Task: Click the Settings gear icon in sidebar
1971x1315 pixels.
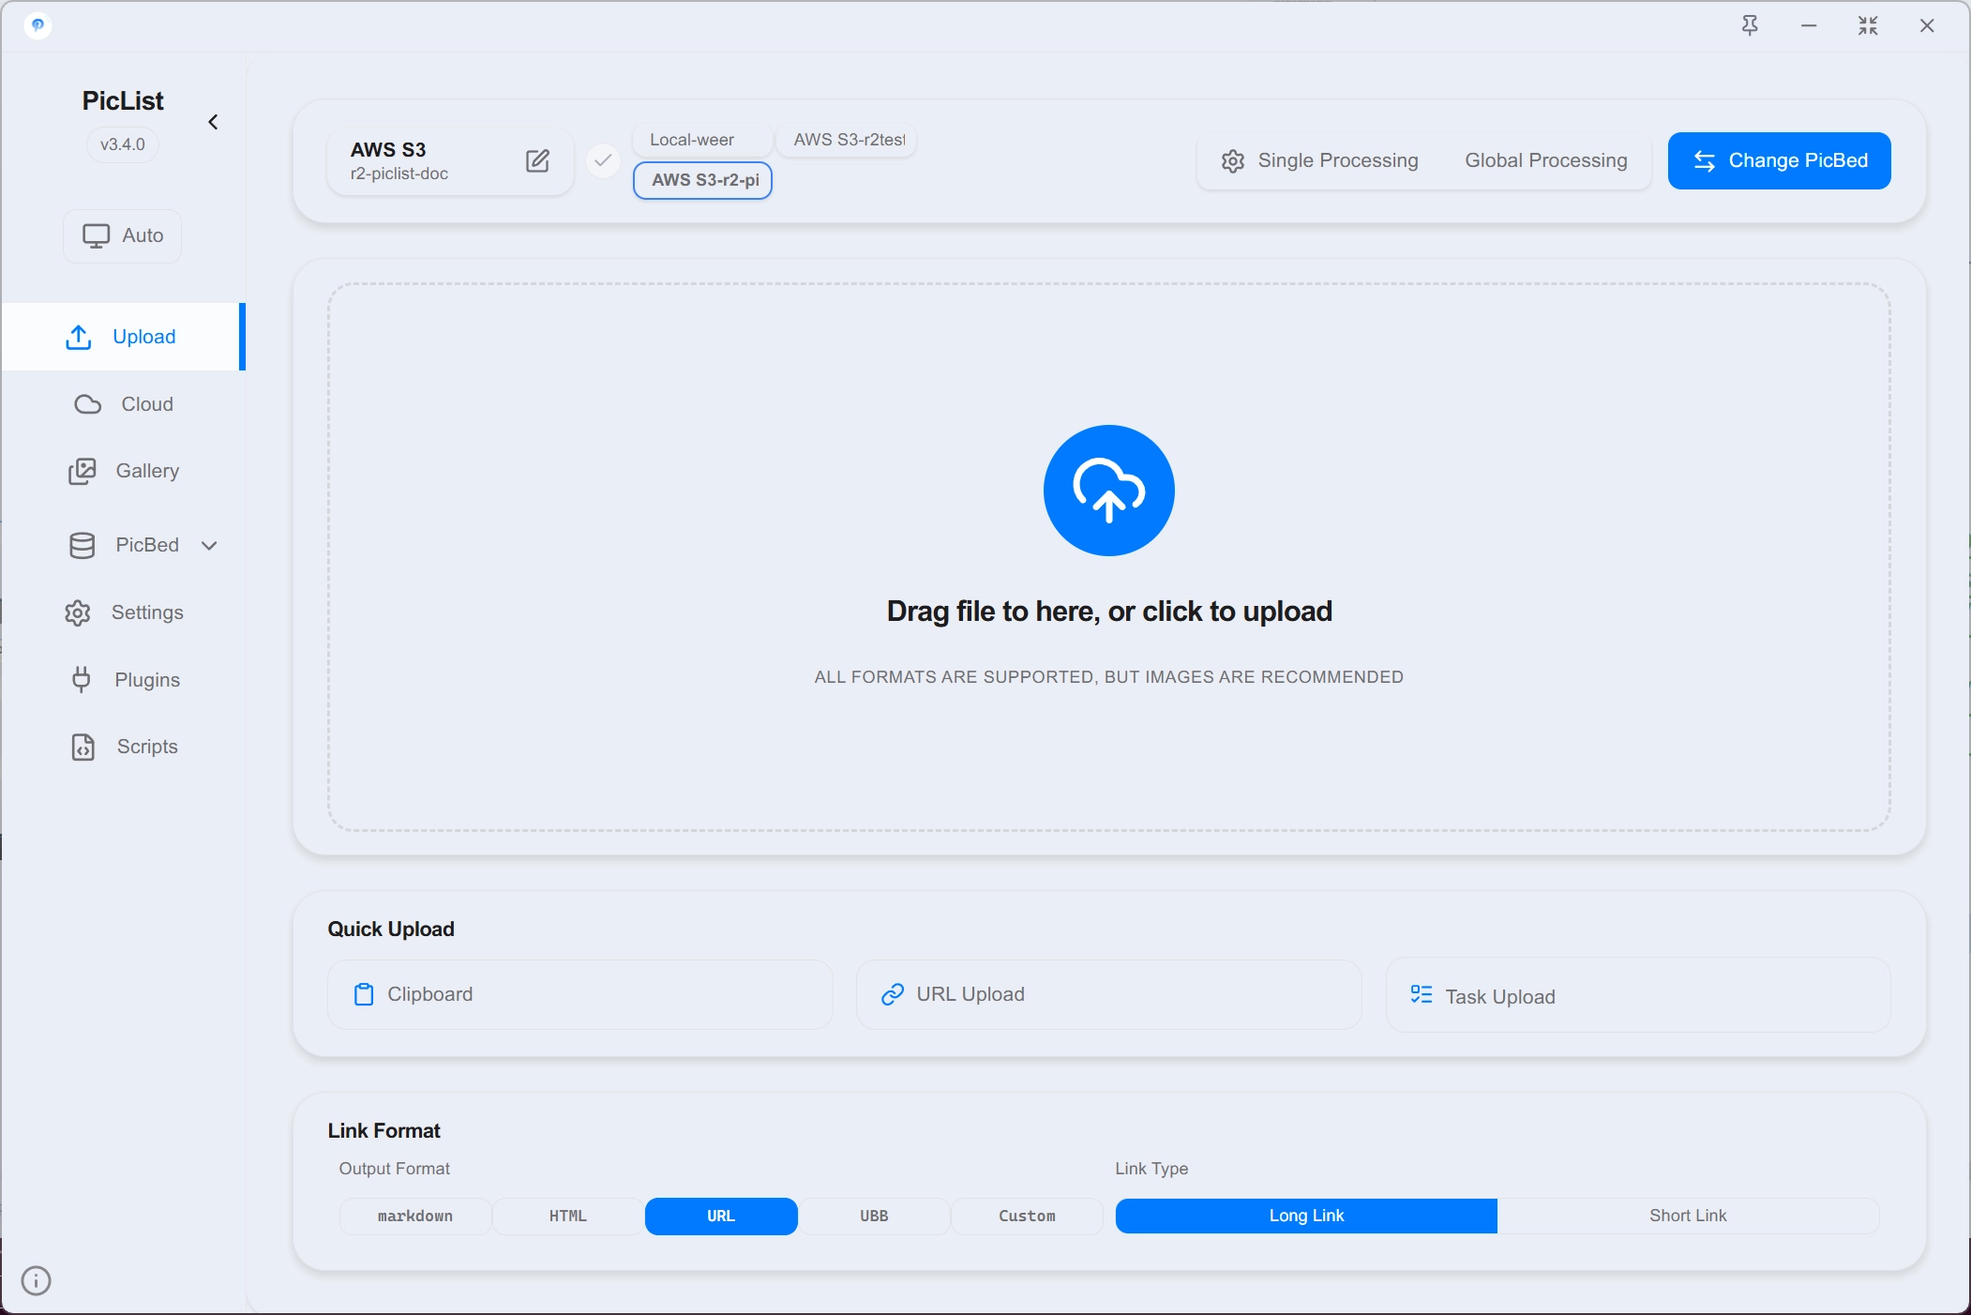Action: (x=78, y=613)
